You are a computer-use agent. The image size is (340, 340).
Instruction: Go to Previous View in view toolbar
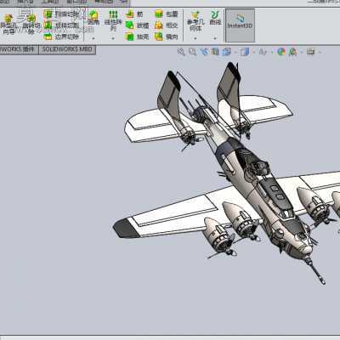click(x=204, y=52)
